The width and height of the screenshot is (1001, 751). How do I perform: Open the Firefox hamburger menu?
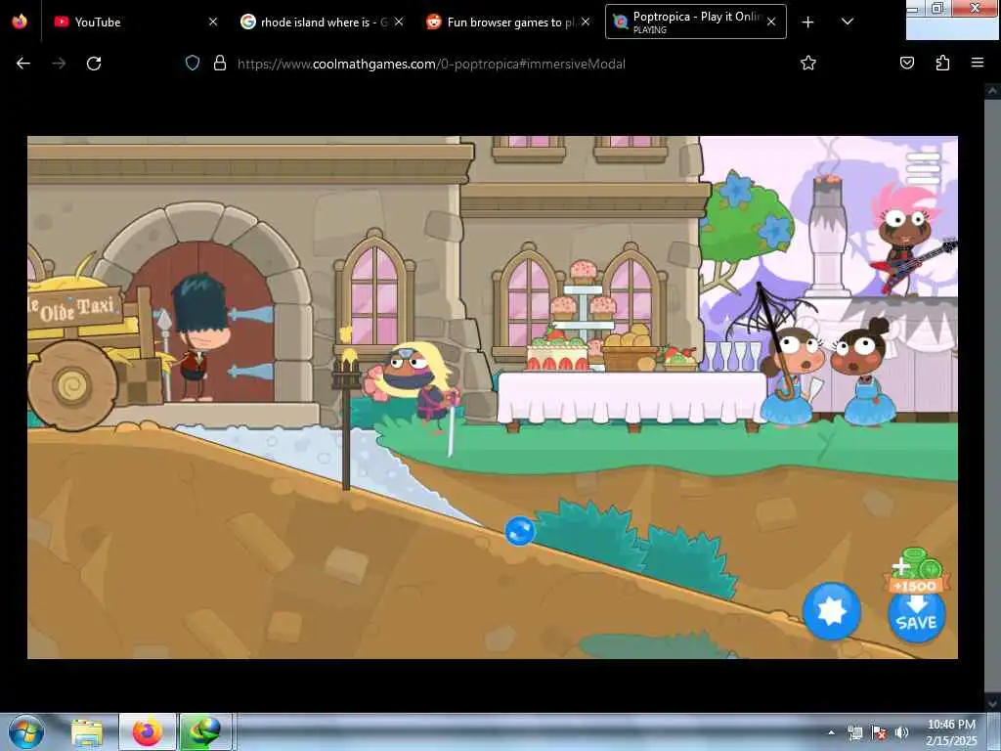coord(978,63)
